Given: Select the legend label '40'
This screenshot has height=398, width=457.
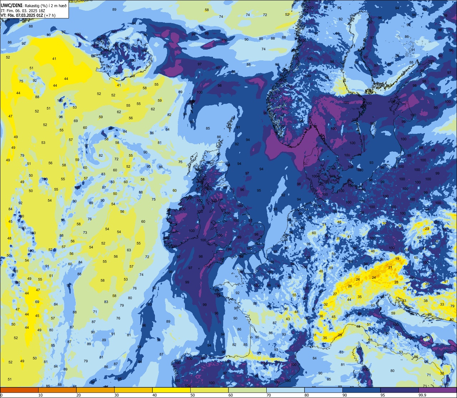Looking at the screenshot, I should (155, 395).
